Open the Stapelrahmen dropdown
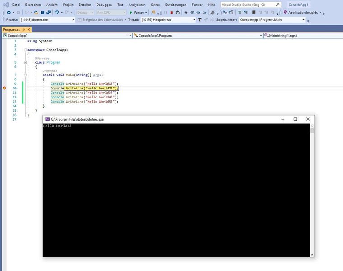Screen dimensions: 343x271 click(x=272, y=20)
